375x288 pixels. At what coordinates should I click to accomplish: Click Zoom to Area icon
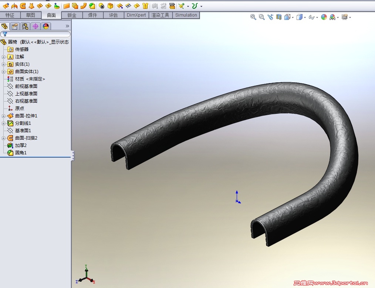pos(261,17)
